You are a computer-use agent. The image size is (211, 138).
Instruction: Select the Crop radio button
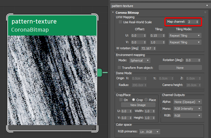click(x=134, y=100)
